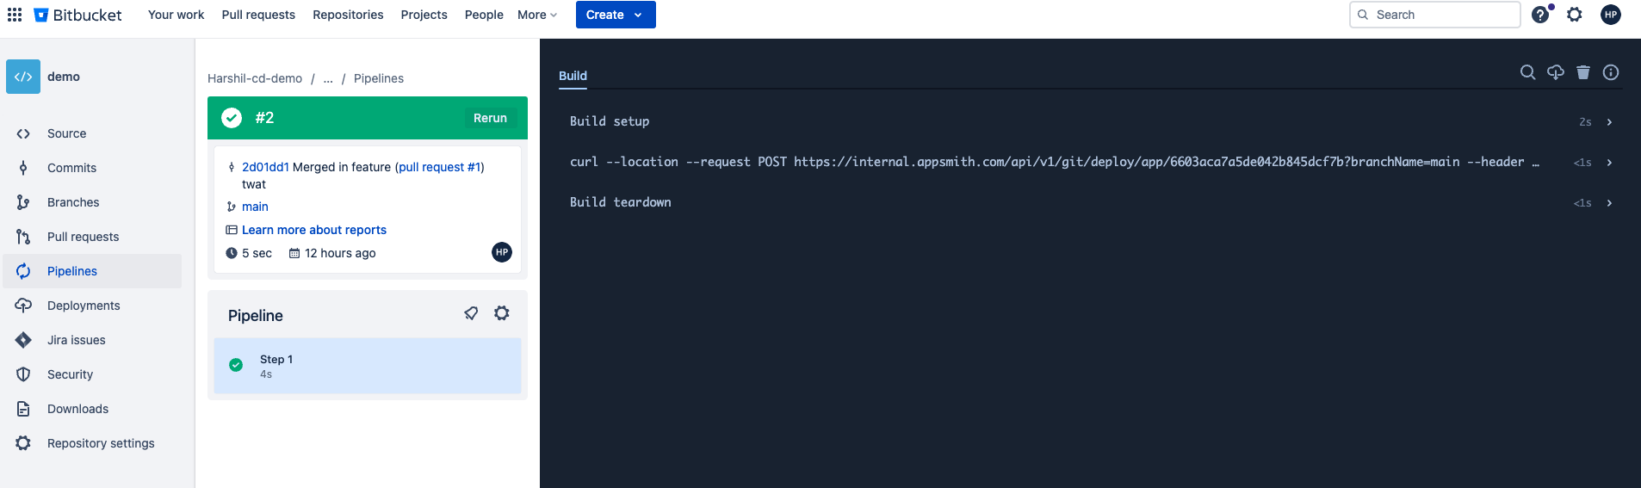Image resolution: width=1641 pixels, height=488 pixels.
Task: Open the More dropdown menu
Action: click(537, 15)
